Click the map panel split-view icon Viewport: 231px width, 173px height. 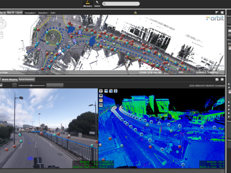point(217,13)
